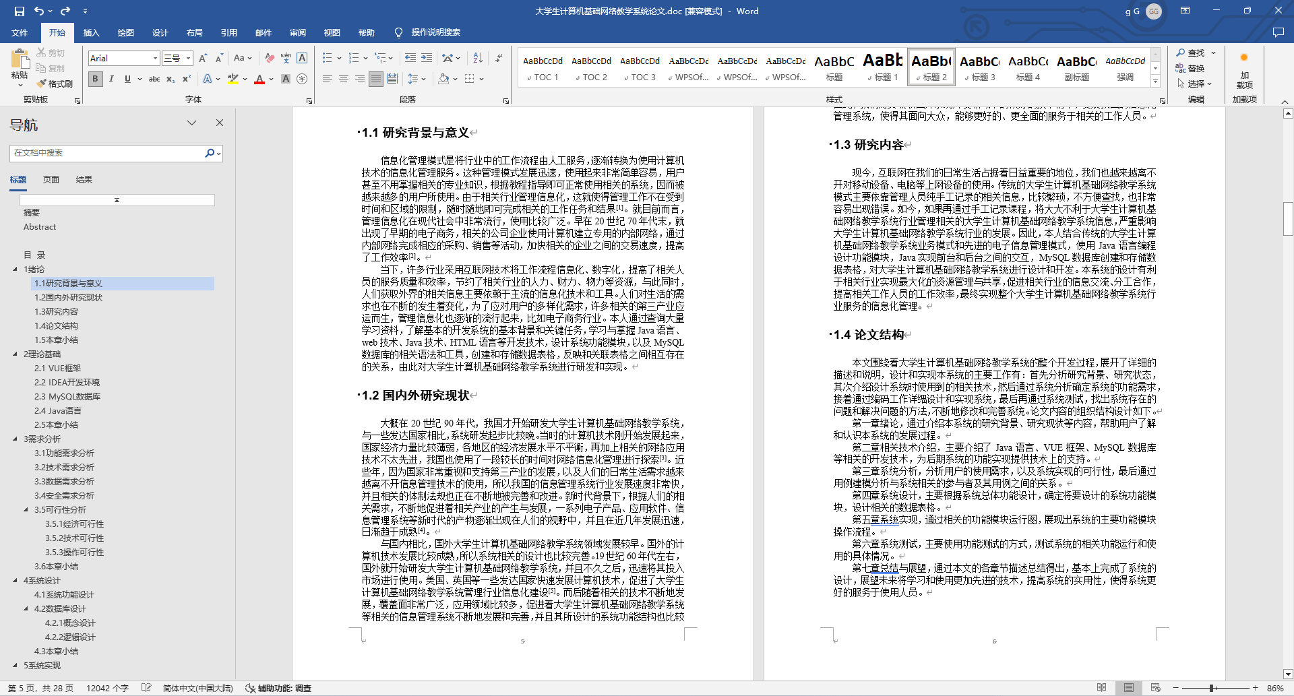This screenshot has height=696, width=1294.
Task: Switch to the 设计 (Design) ribbon tab
Action: tap(160, 32)
